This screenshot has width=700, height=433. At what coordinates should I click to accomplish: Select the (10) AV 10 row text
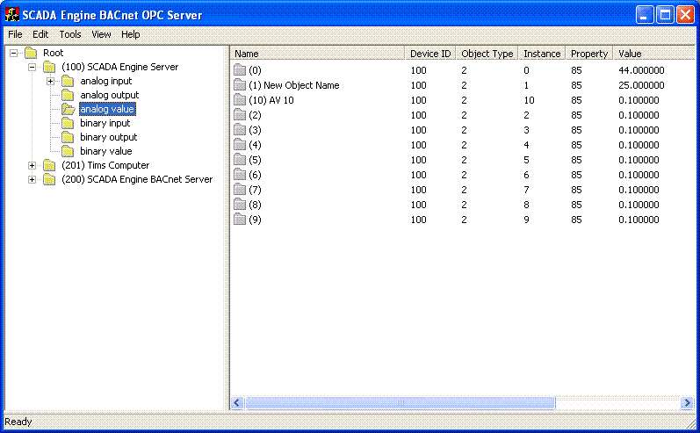tap(271, 100)
